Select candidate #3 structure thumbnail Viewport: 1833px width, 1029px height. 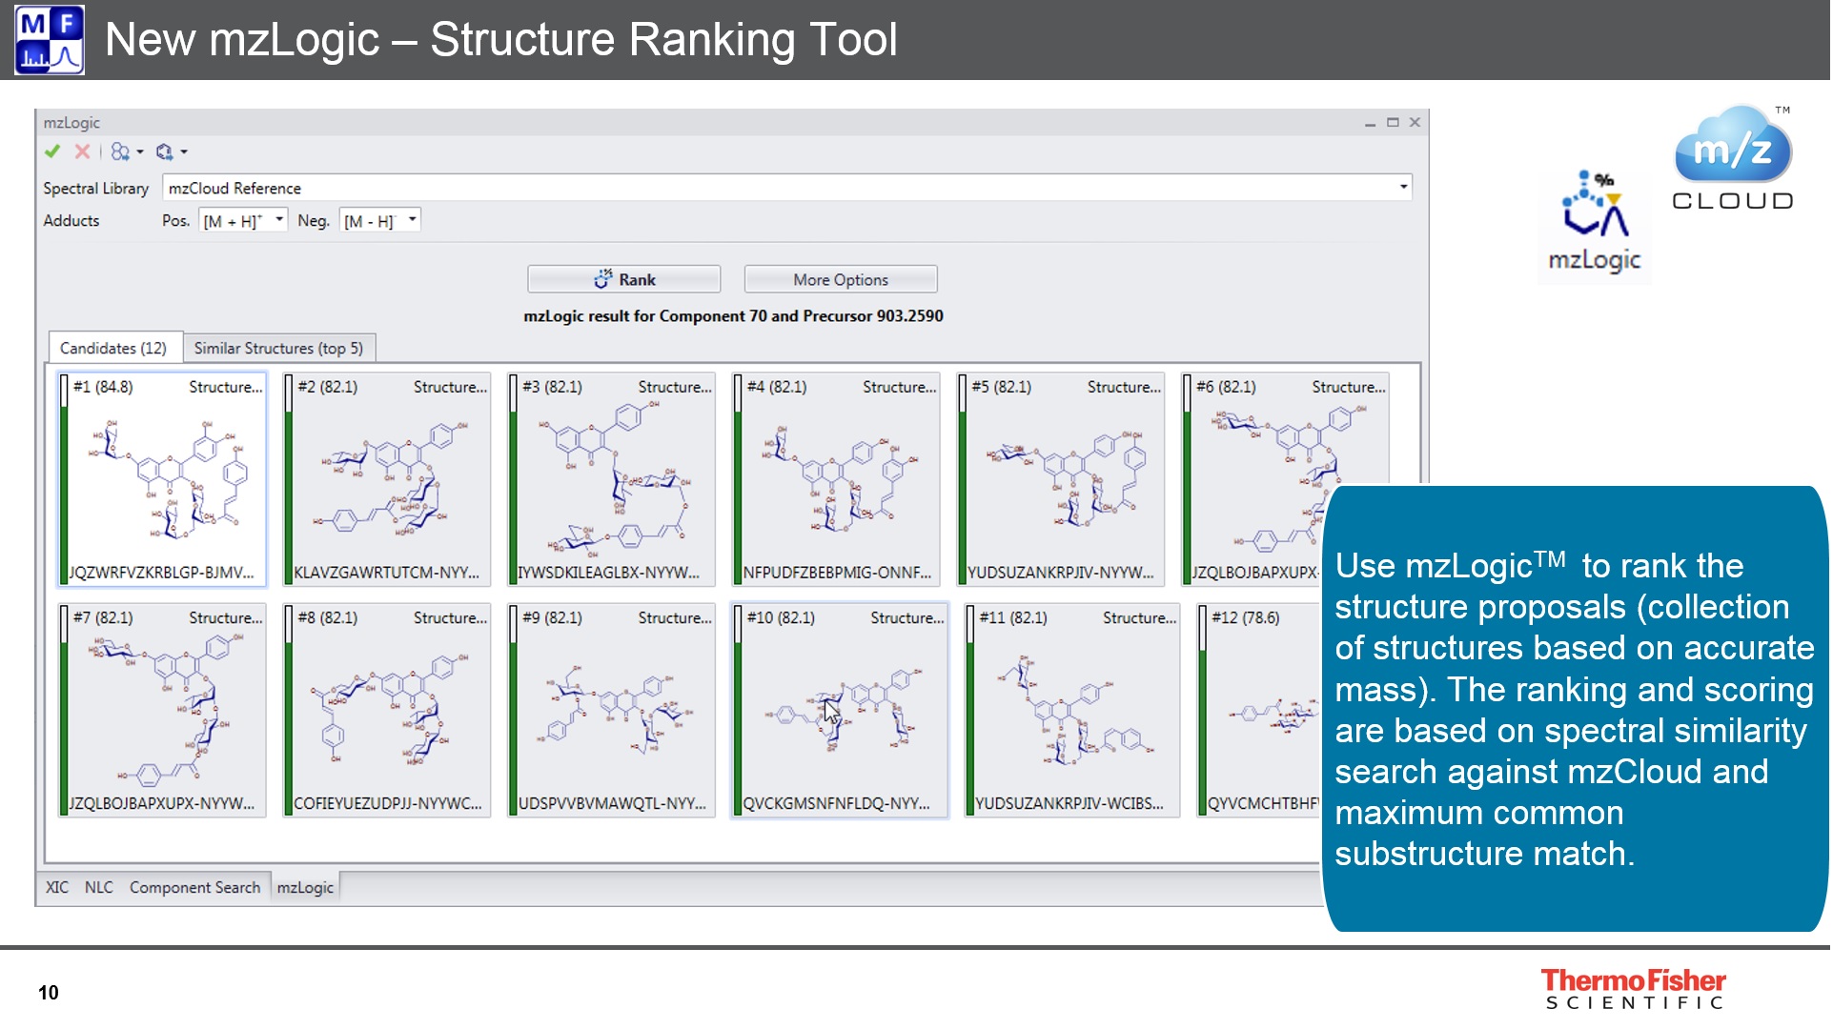[x=615, y=476]
